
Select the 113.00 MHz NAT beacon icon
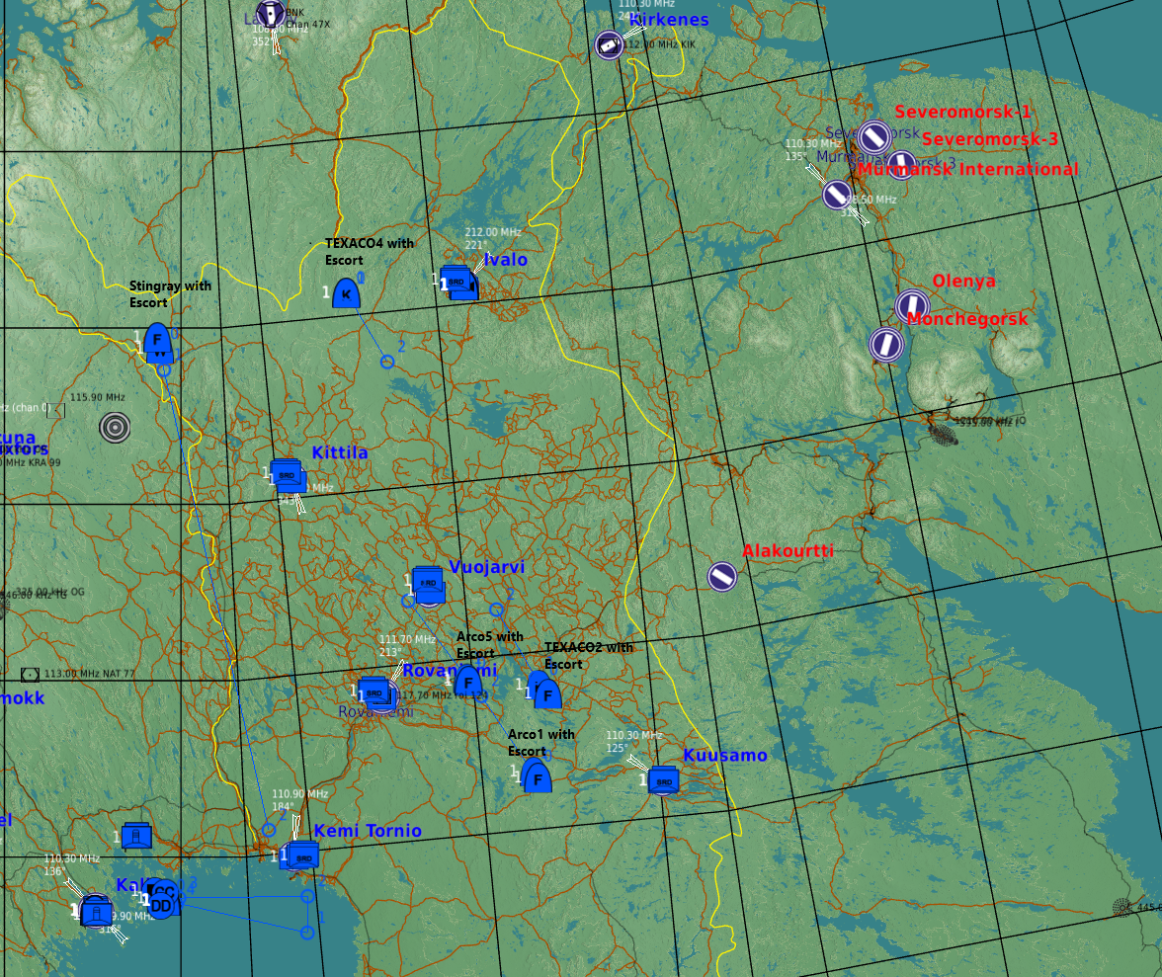[x=30, y=675]
